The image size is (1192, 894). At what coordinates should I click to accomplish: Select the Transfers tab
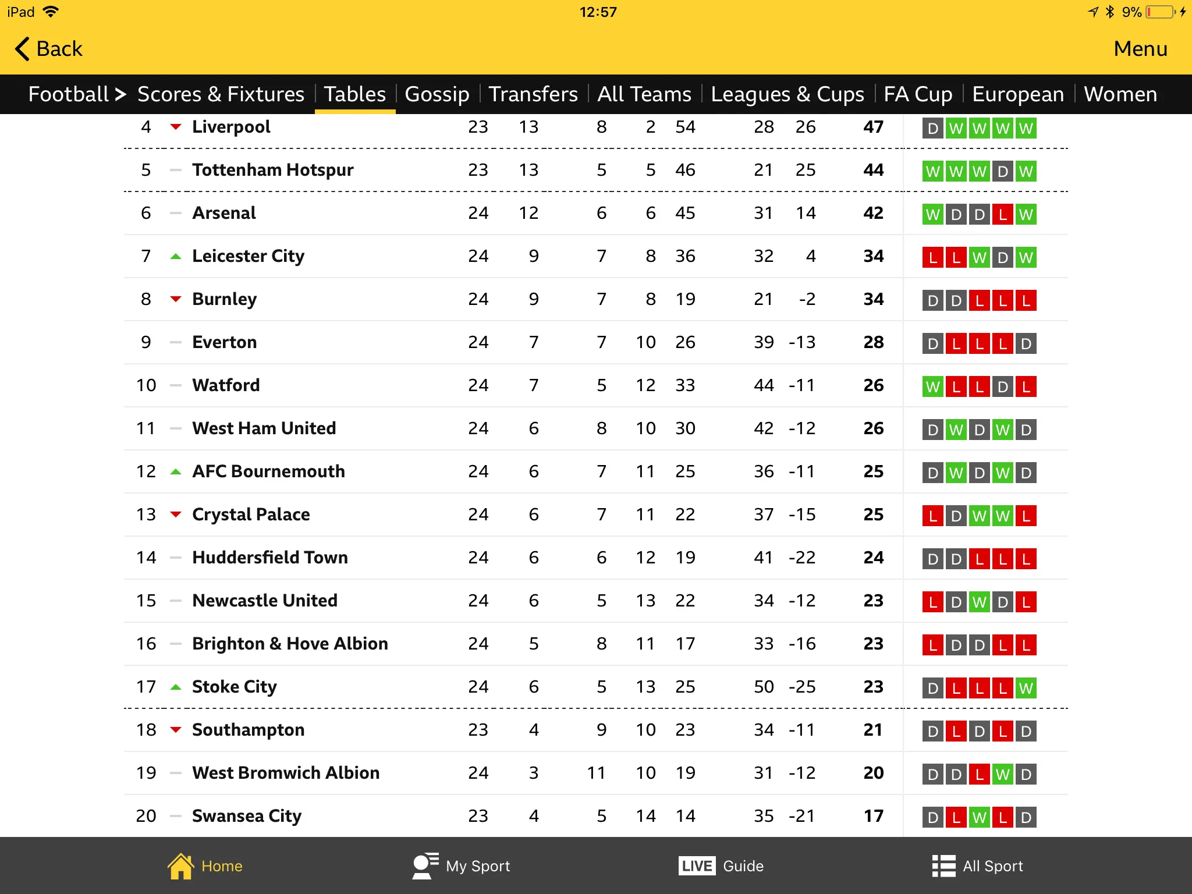click(x=533, y=94)
